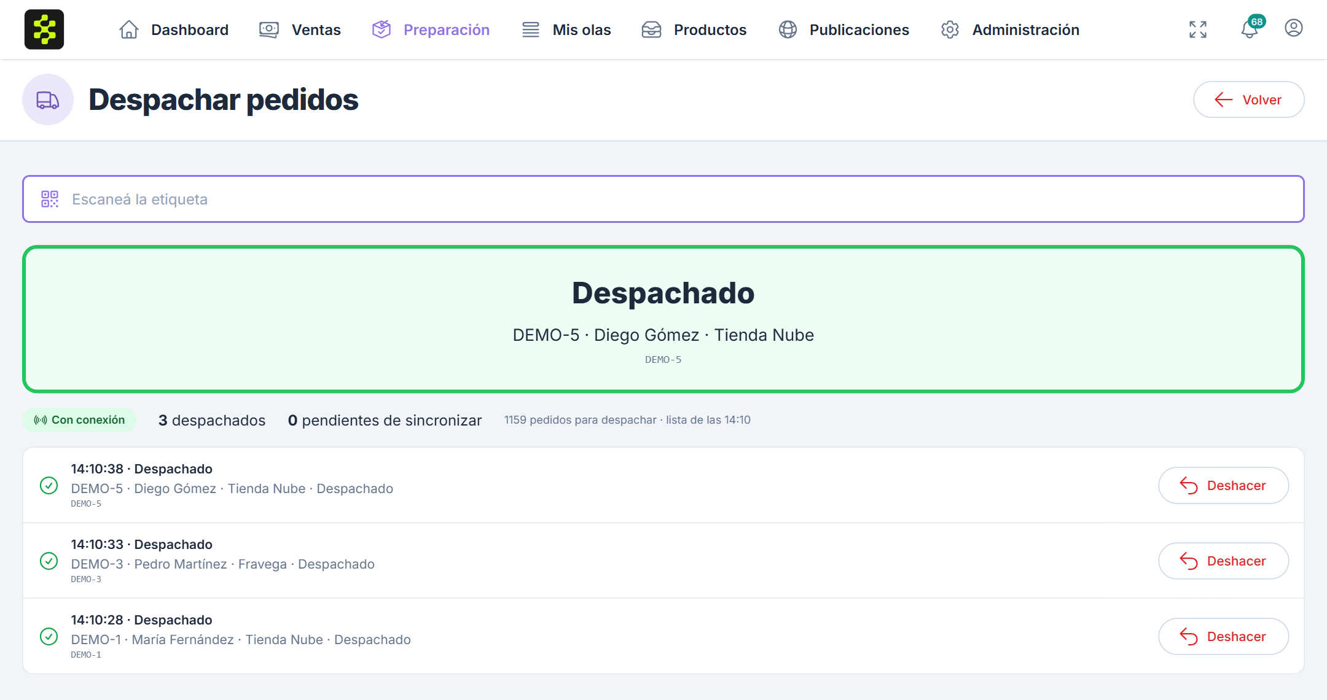
Task: Click green check icon for DEMO-1 row
Action: (x=49, y=637)
